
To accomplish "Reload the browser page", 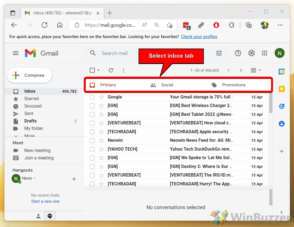I will 45,25.
